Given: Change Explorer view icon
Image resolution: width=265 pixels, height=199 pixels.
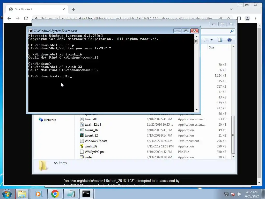Looking at the screenshot, I should point(206,40).
